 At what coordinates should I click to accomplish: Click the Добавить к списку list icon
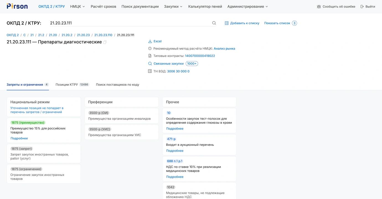227,23
